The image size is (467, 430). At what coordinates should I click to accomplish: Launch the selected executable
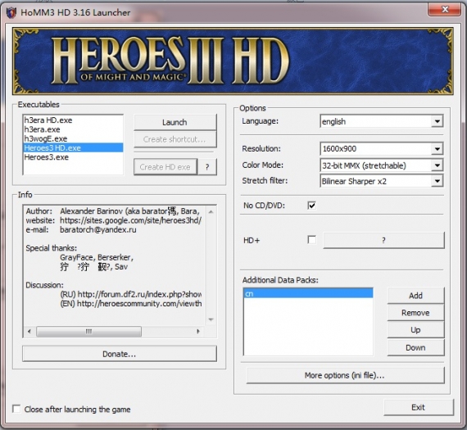coord(175,122)
